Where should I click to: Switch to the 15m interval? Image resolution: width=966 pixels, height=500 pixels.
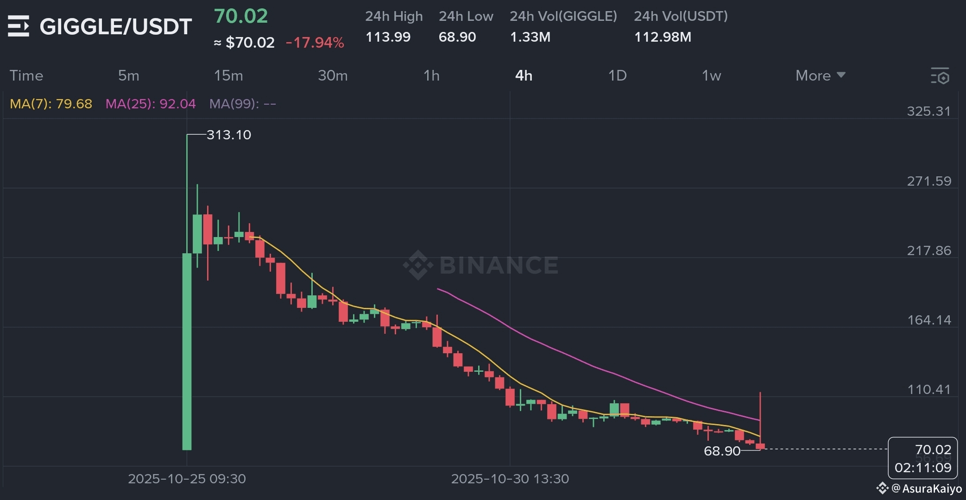[228, 75]
